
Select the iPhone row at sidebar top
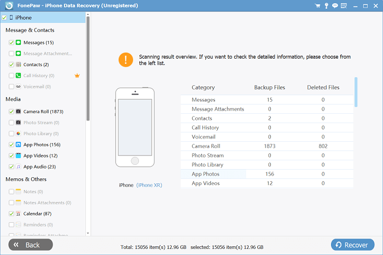pos(43,18)
